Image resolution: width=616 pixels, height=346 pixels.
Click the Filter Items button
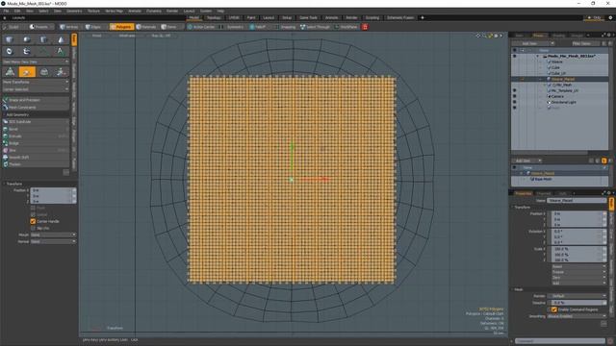(x=581, y=43)
